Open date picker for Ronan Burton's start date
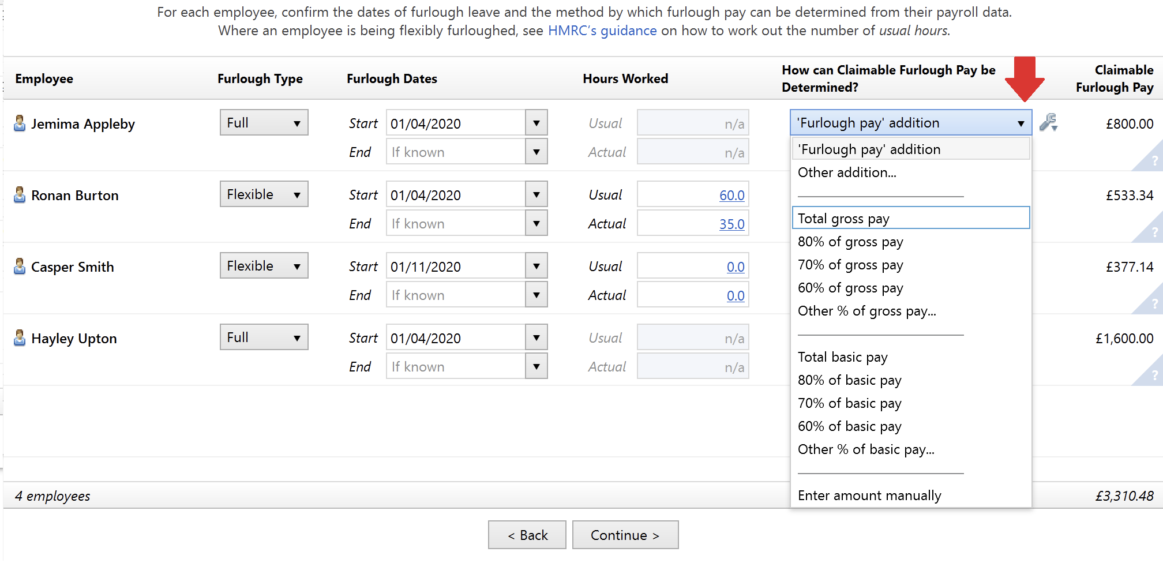The image size is (1163, 563). click(537, 194)
